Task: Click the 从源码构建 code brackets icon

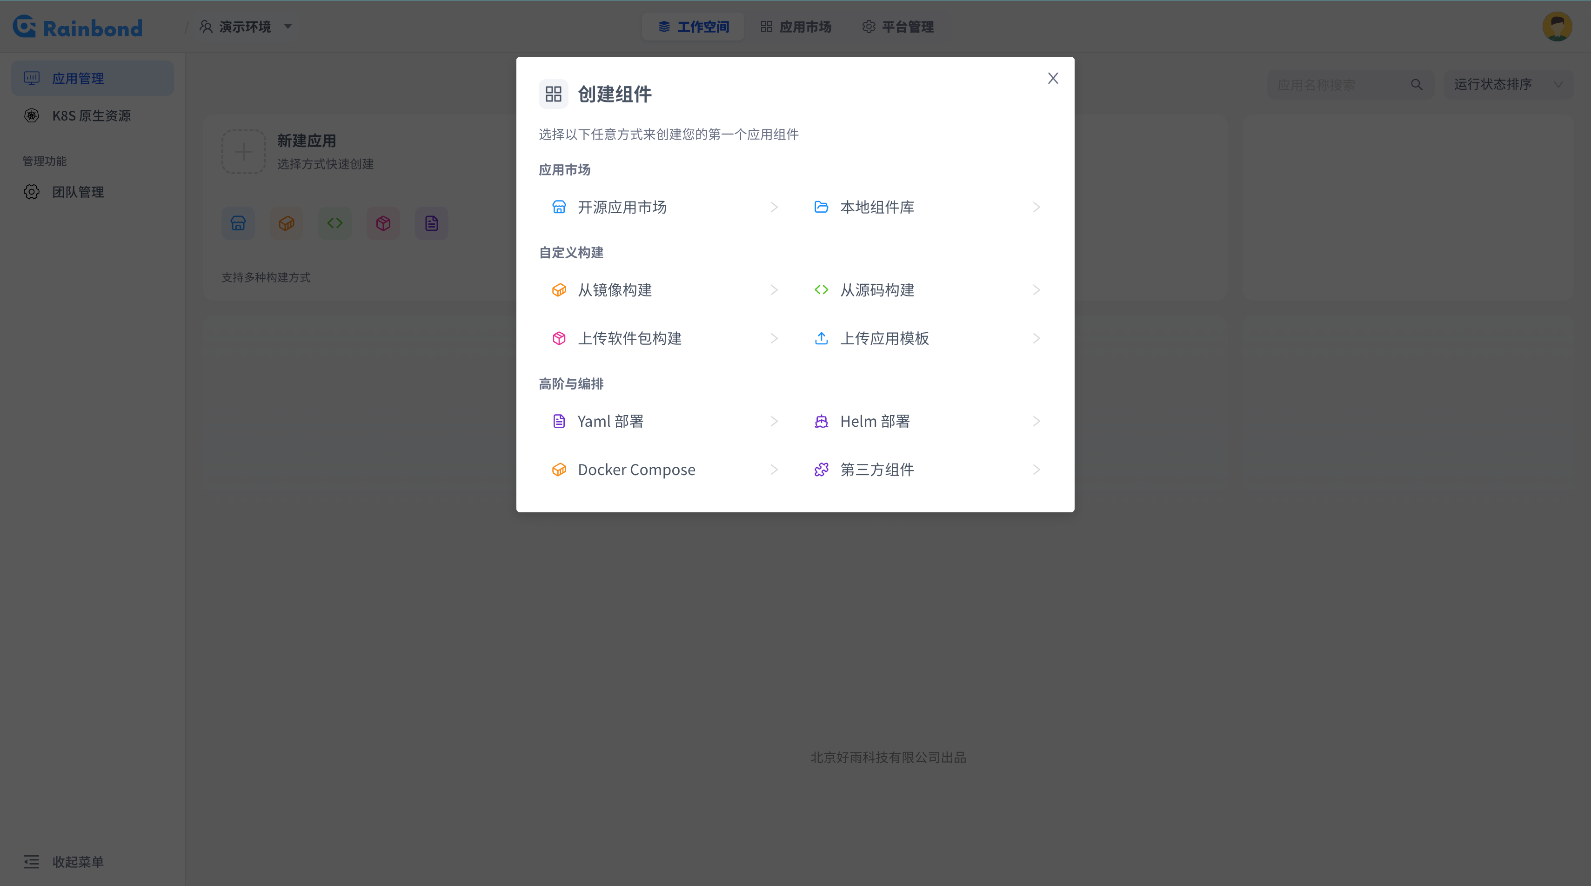Action: (x=822, y=290)
